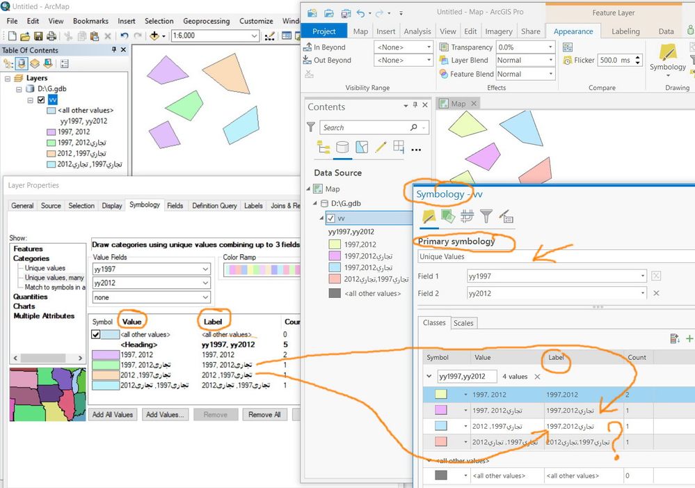Open yy2012 Value Fields dropdown in Layer Properties
The height and width of the screenshot is (488, 695).
click(x=205, y=283)
